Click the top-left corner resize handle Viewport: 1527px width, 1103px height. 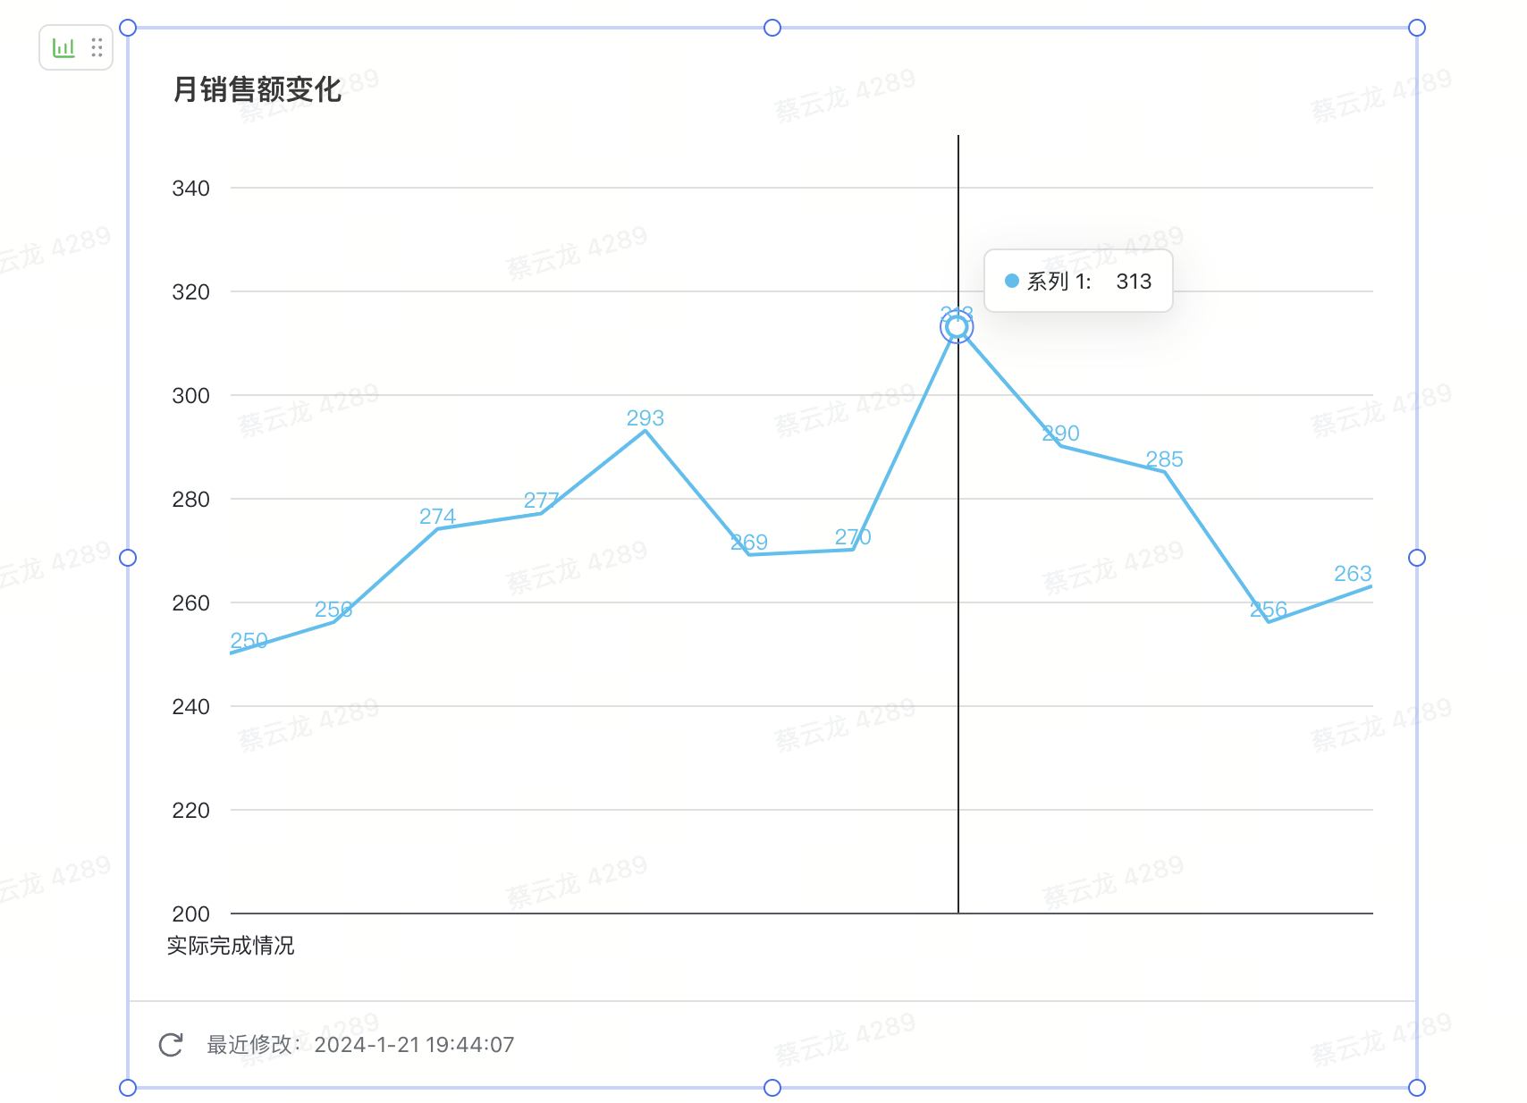(128, 28)
